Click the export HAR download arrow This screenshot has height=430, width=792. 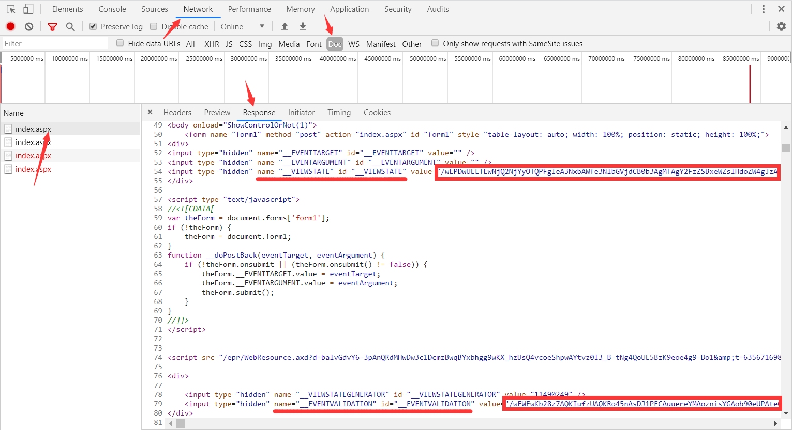point(303,26)
